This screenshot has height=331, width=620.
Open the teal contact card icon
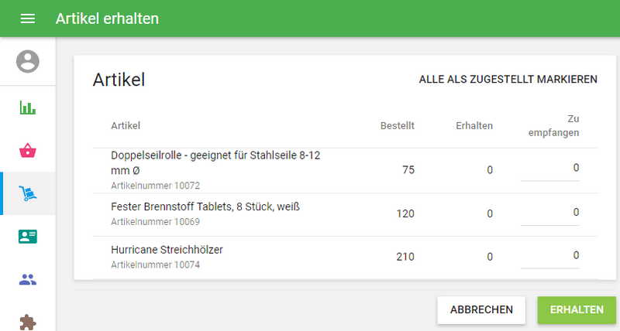tap(28, 237)
